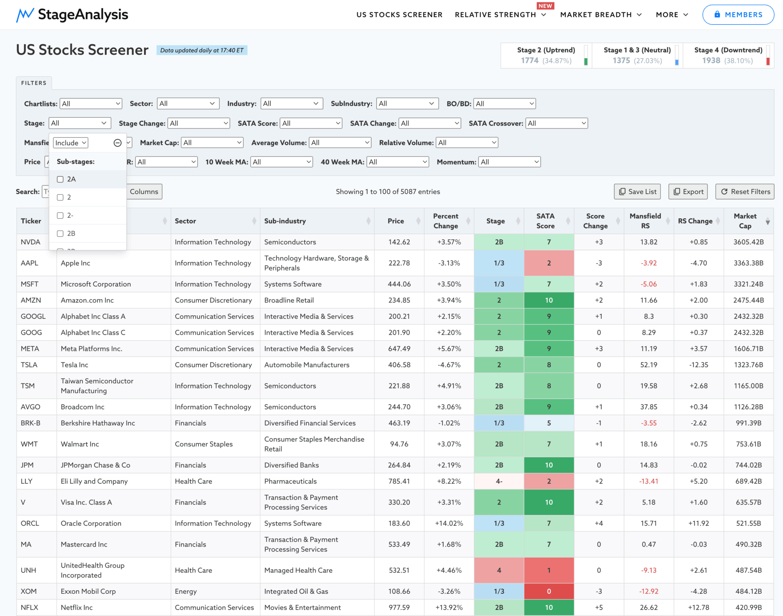Click the Reset Filters button
The image size is (783, 616).
click(745, 191)
